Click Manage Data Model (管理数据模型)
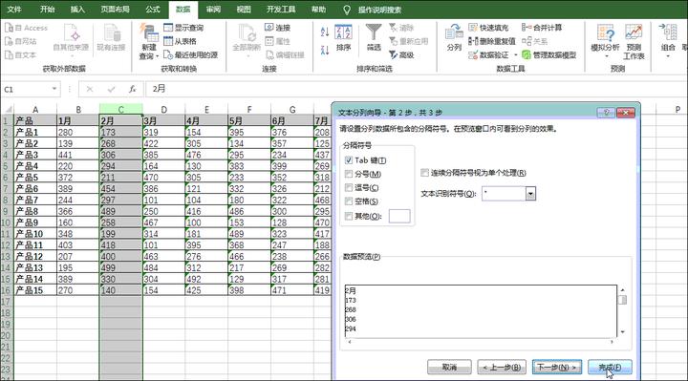The image size is (688, 381). click(548, 54)
